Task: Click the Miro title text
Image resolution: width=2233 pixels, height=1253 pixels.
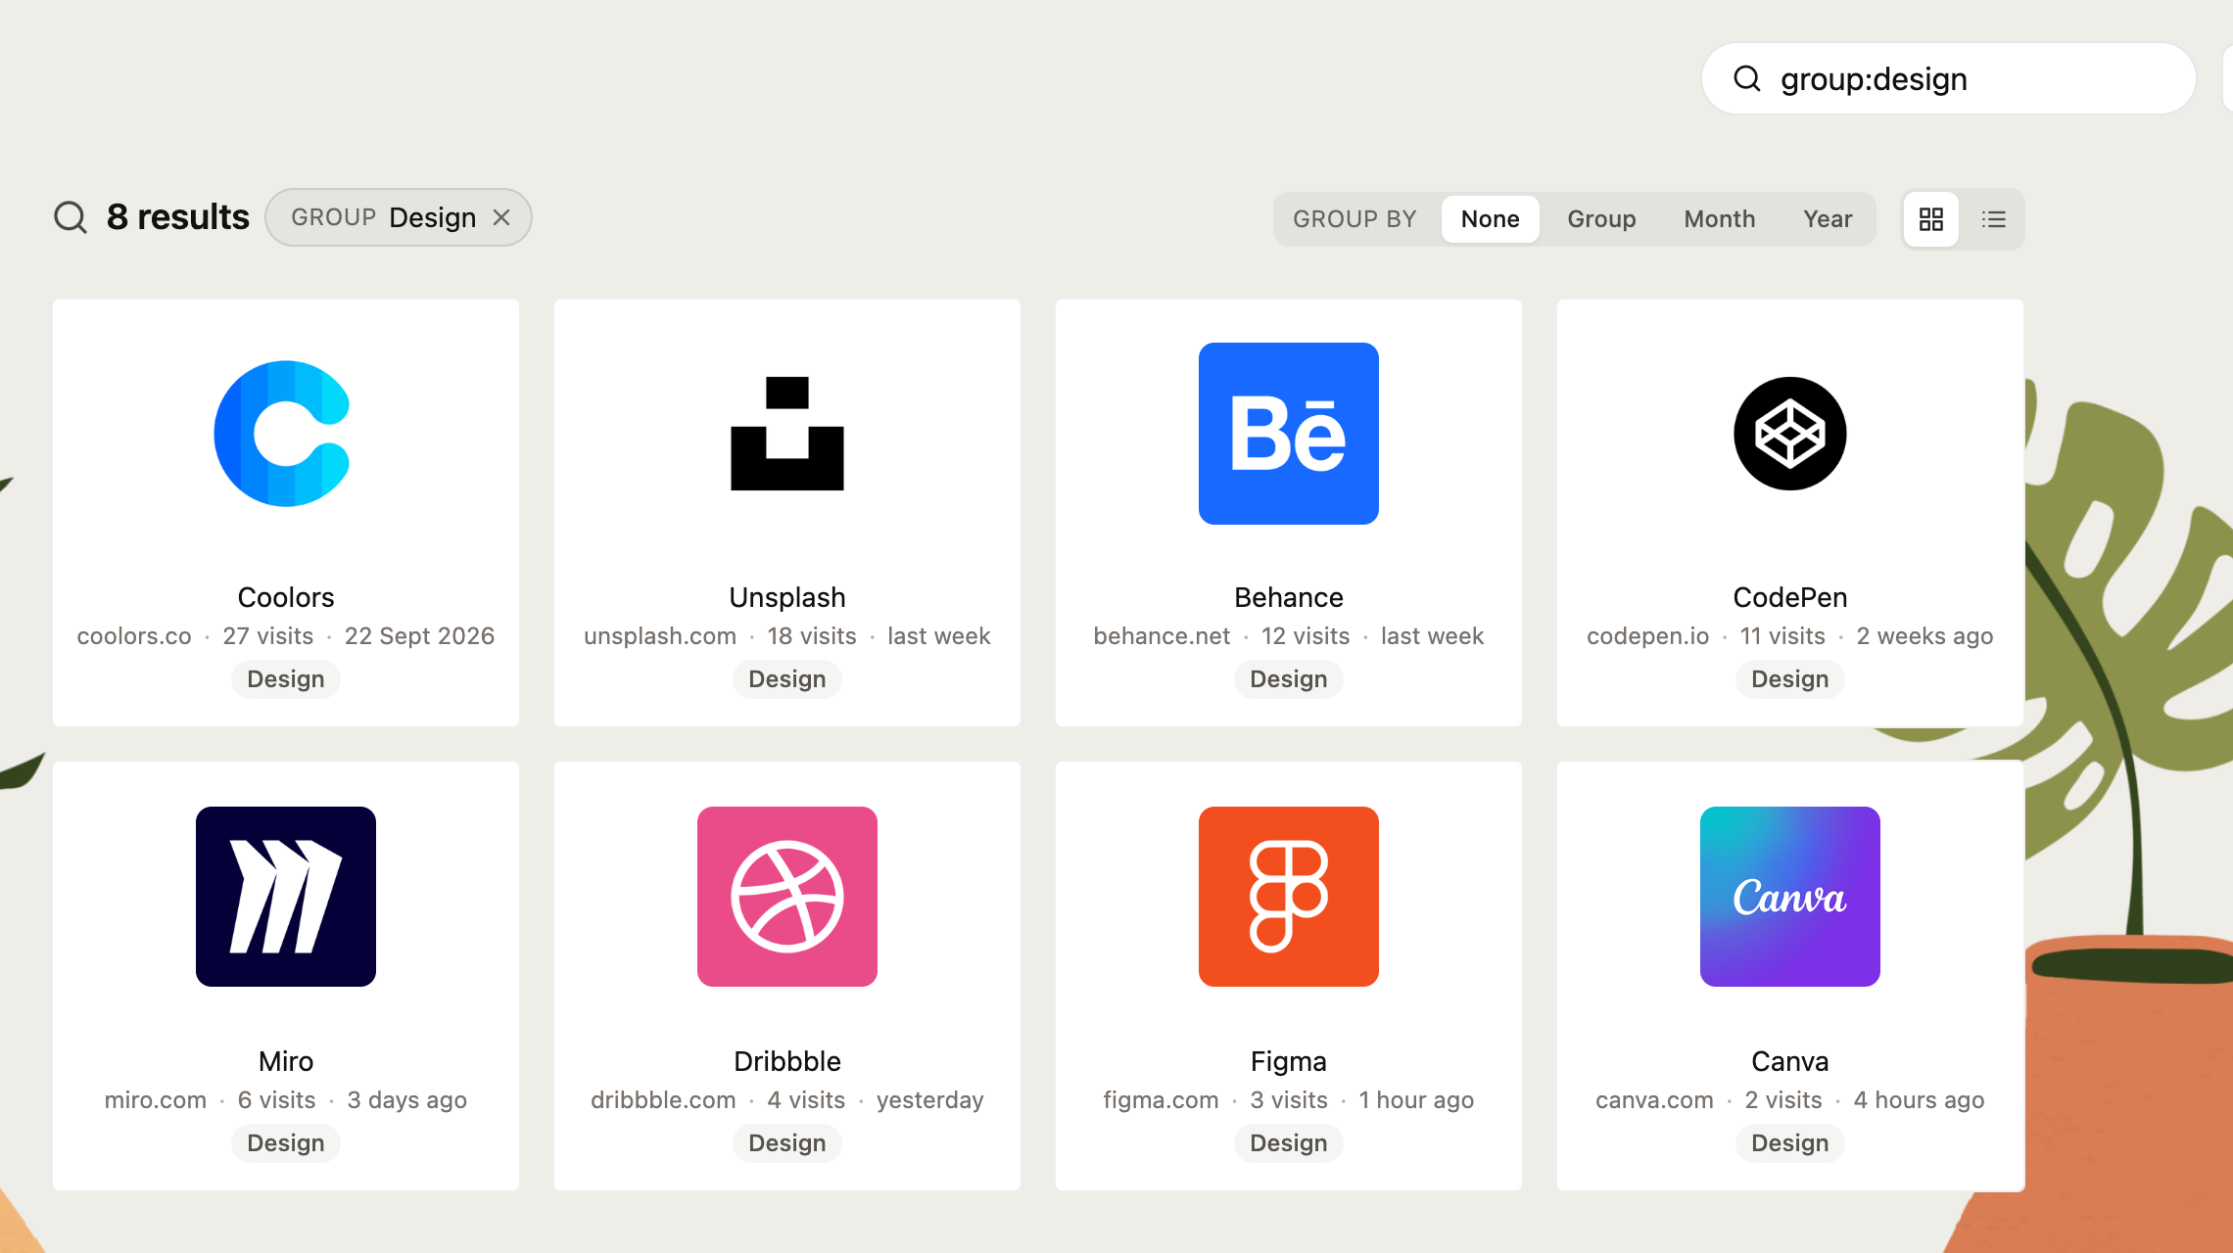Action: (286, 1061)
